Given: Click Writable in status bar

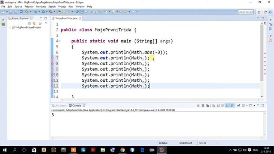Looking at the screenshot, I should (163, 143).
